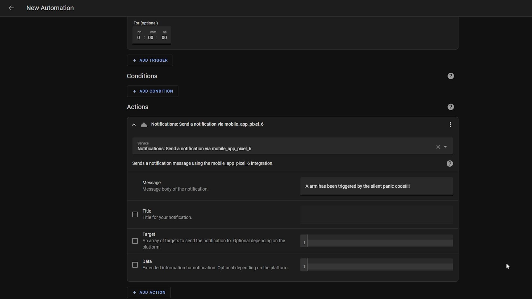Image resolution: width=532 pixels, height=299 pixels.
Task: Adjust the hh time stepper for duration
Action: [139, 37]
